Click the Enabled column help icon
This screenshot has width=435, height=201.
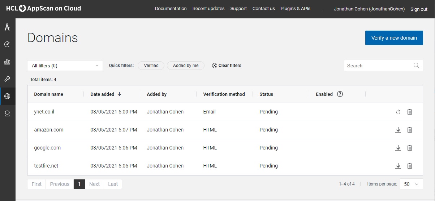(x=340, y=94)
